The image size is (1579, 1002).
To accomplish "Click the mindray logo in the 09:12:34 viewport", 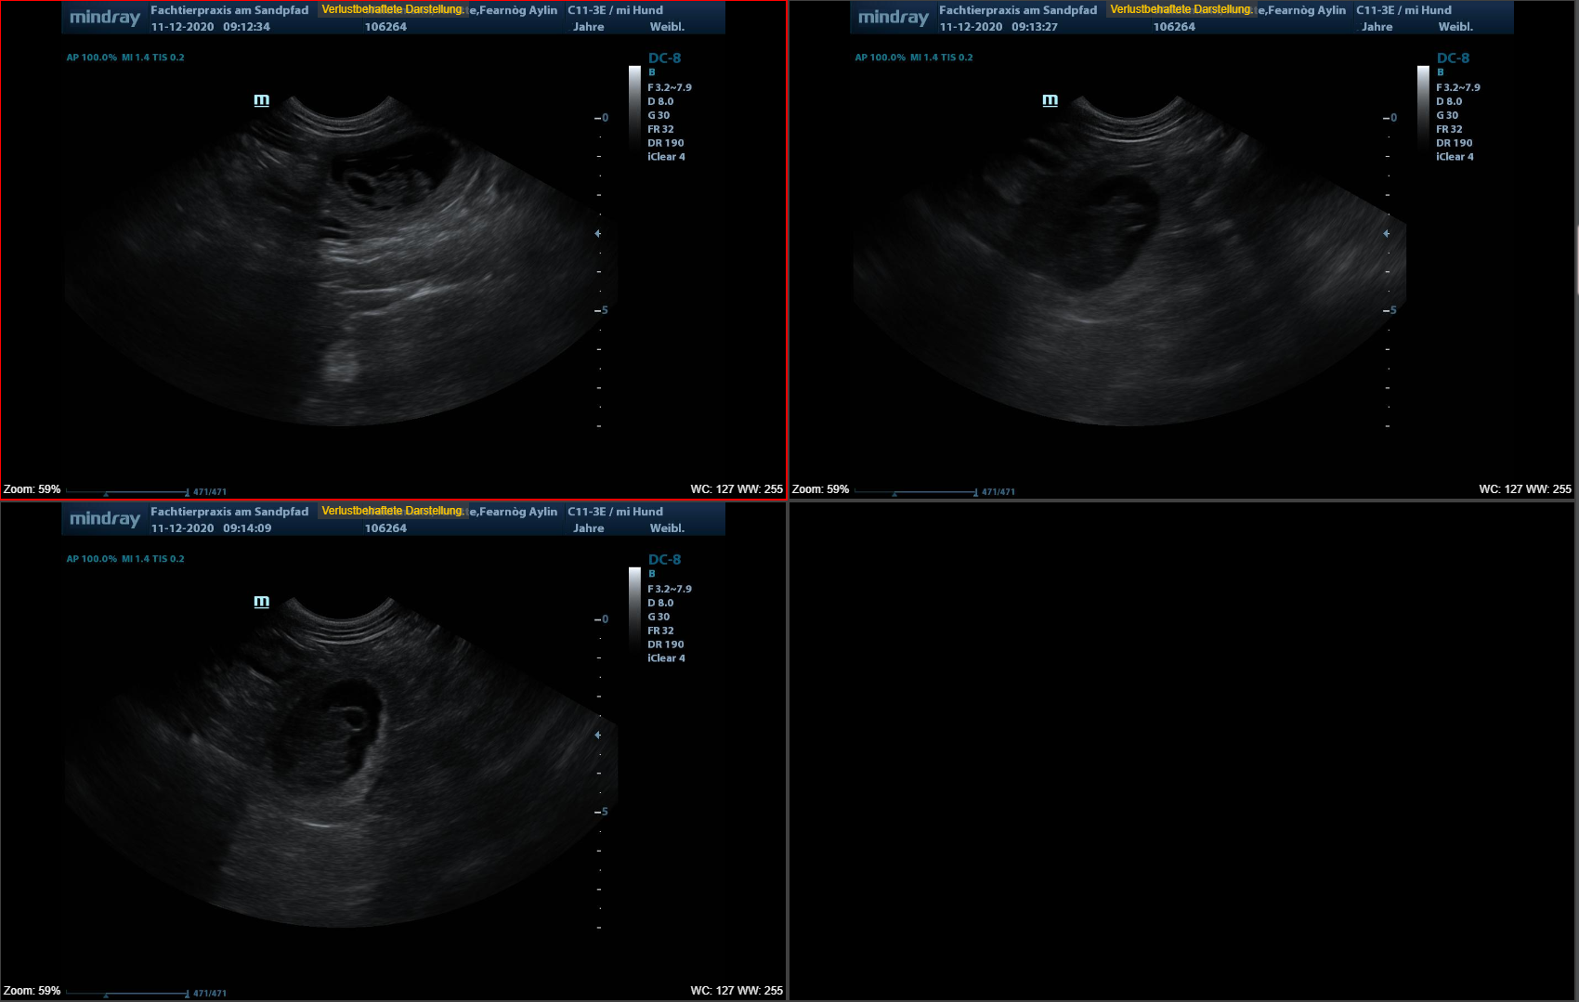I will coord(105,18).
